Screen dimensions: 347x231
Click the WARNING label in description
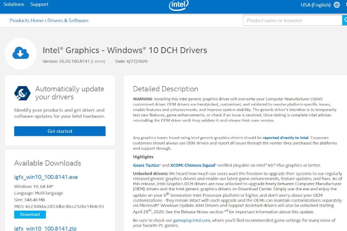[143, 99]
